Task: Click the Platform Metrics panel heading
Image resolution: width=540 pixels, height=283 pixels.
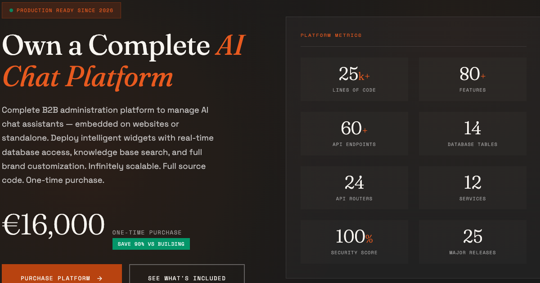Action: pyautogui.click(x=331, y=35)
